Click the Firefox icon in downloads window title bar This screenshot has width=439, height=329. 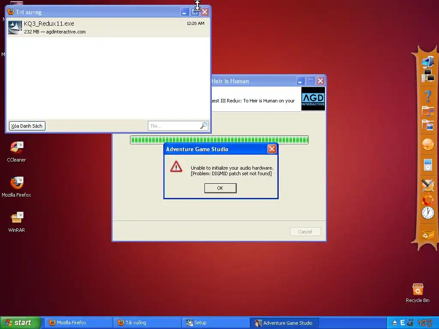11,12
